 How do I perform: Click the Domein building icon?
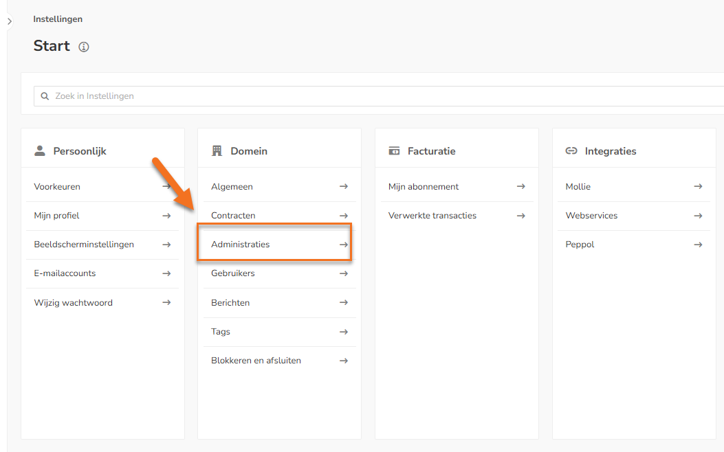point(217,151)
